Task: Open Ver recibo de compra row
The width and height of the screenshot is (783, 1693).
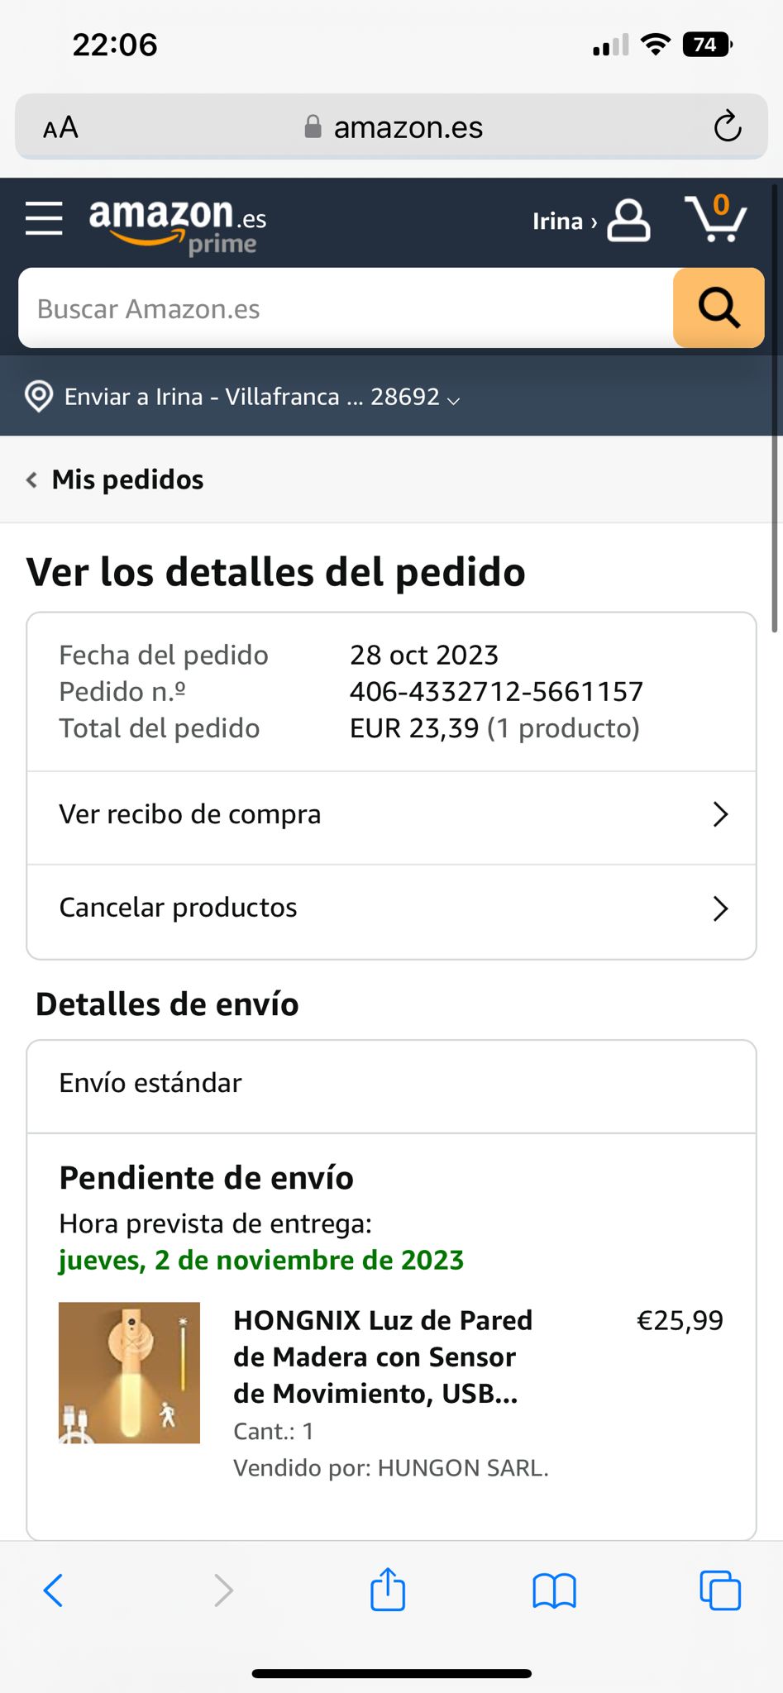Action: 392,815
